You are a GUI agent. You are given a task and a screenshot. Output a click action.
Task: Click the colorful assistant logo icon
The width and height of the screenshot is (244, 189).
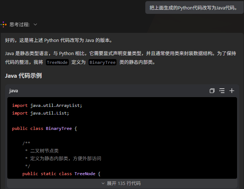3,24
